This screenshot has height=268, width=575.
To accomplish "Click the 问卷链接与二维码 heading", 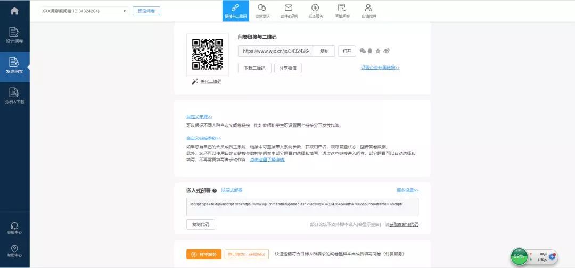I will 257,37.
